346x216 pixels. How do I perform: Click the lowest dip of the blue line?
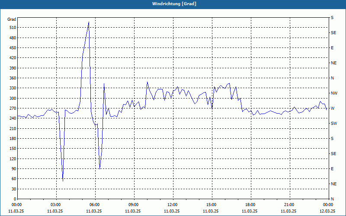coord(63,181)
